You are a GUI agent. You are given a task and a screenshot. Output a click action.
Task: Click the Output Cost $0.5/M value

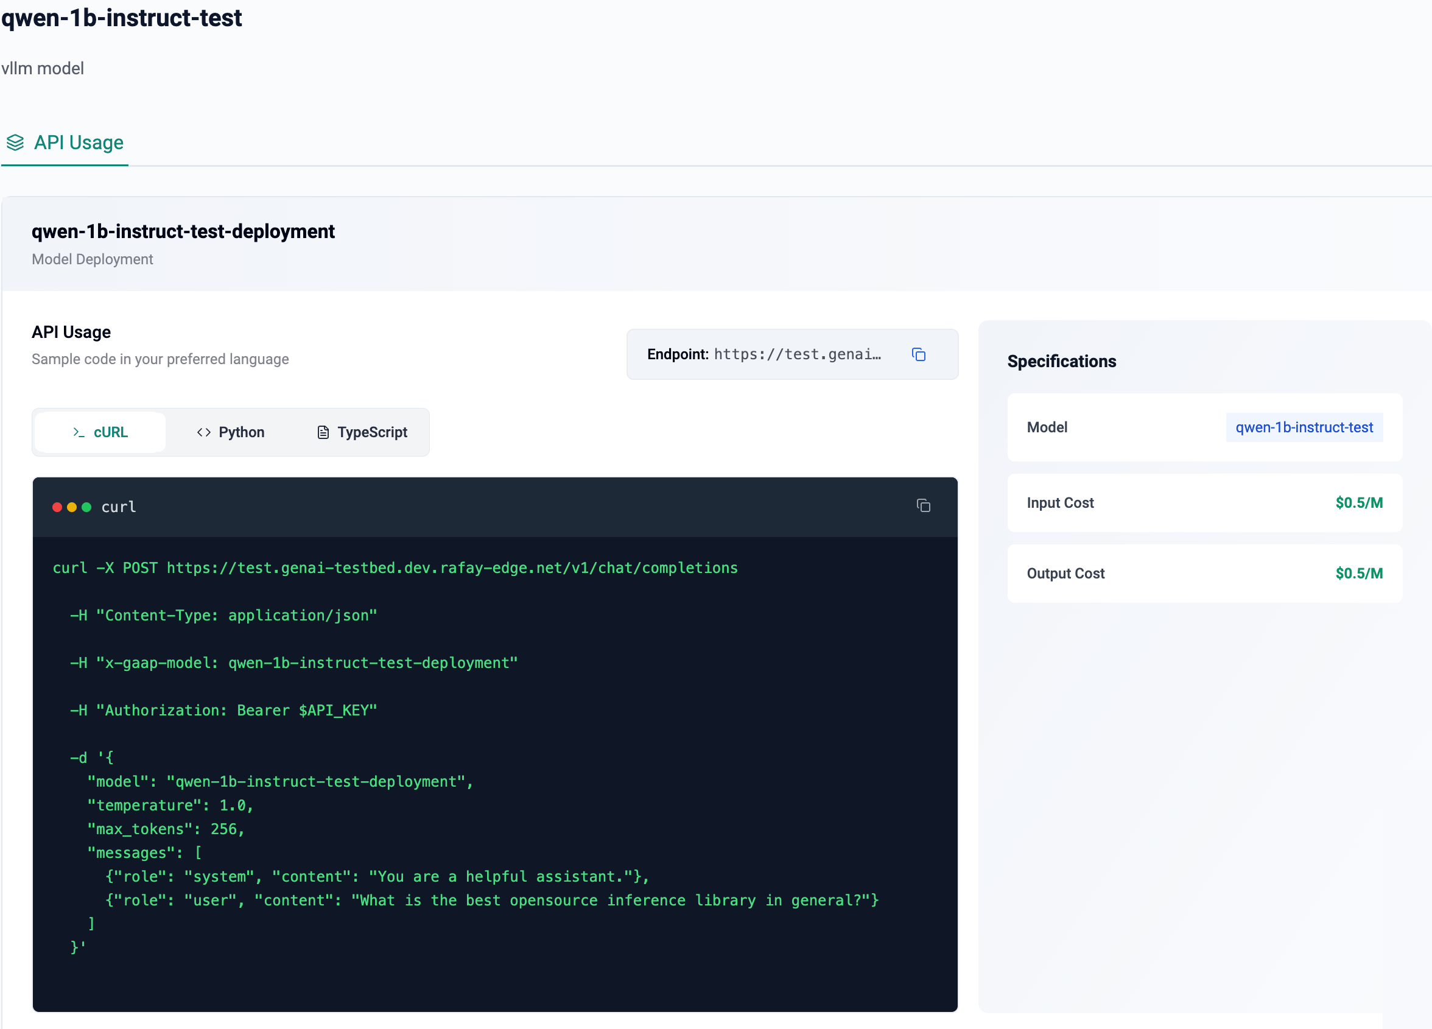tap(1359, 574)
